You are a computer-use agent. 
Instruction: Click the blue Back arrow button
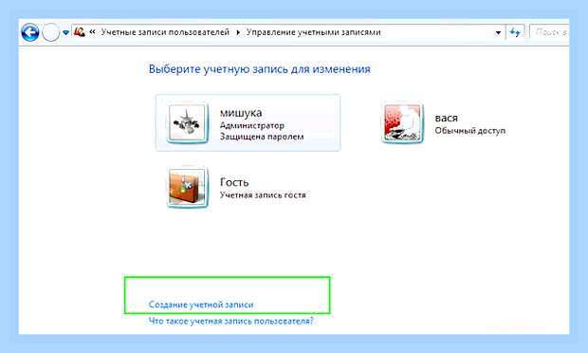(x=30, y=32)
